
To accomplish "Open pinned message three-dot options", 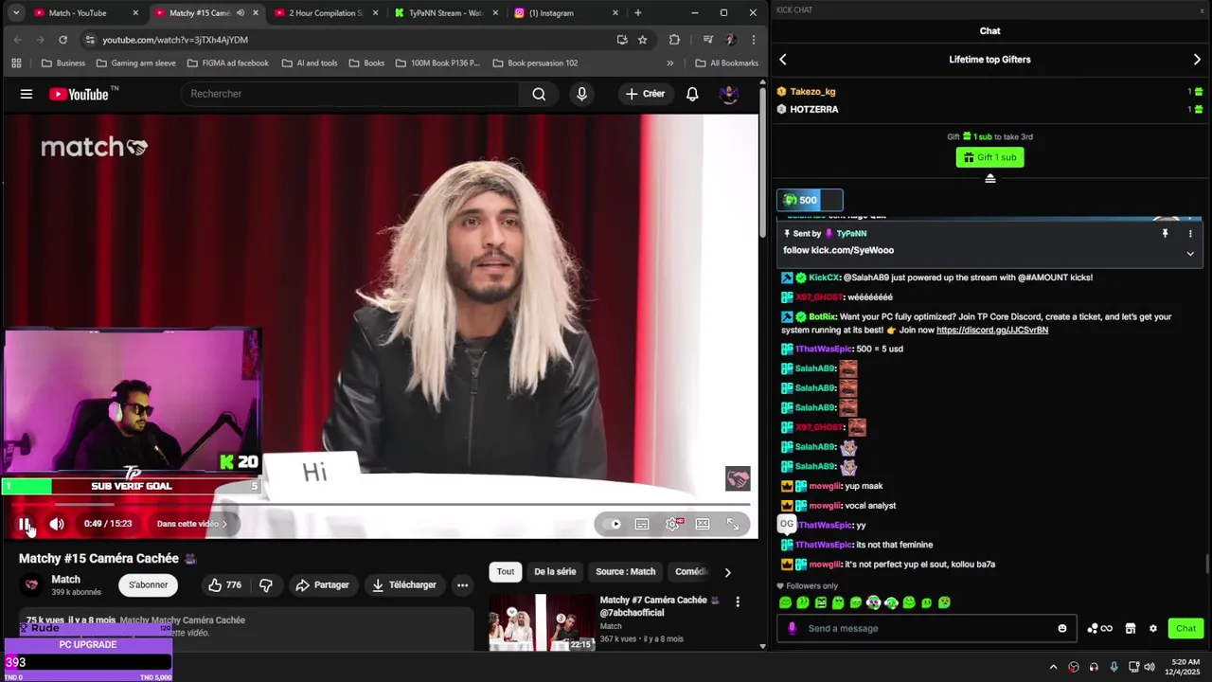I will [x=1190, y=233].
